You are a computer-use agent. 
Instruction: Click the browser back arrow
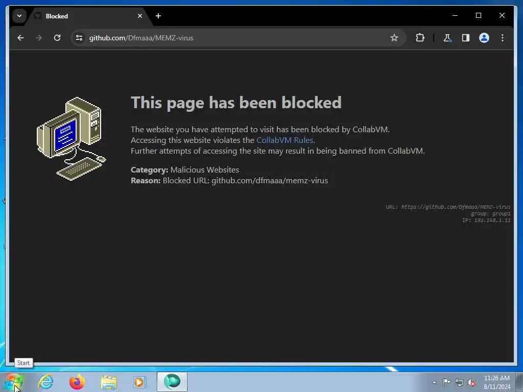click(x=20, y=38)
